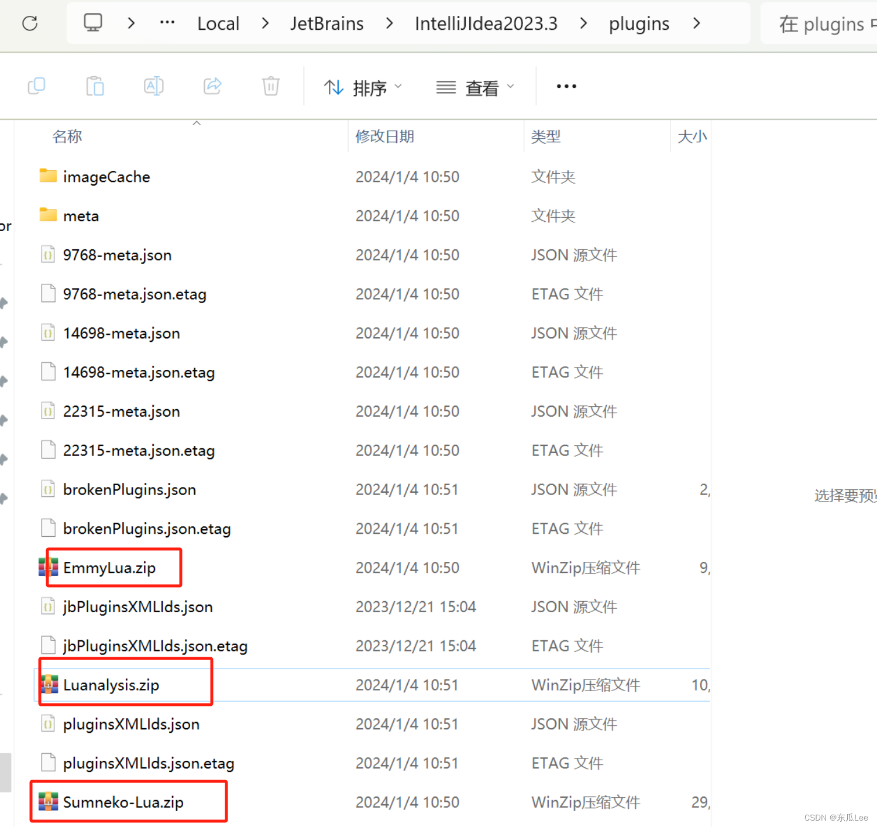Open the 排序 sort dropdown
The image size is (877, 827).
pos(363,88)
